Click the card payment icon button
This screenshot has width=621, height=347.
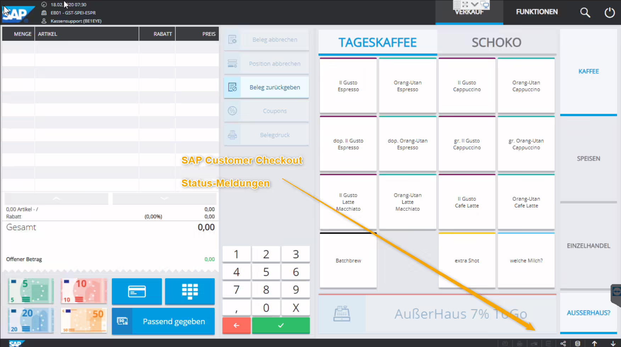pyautogui.click(x=137, y=291)
